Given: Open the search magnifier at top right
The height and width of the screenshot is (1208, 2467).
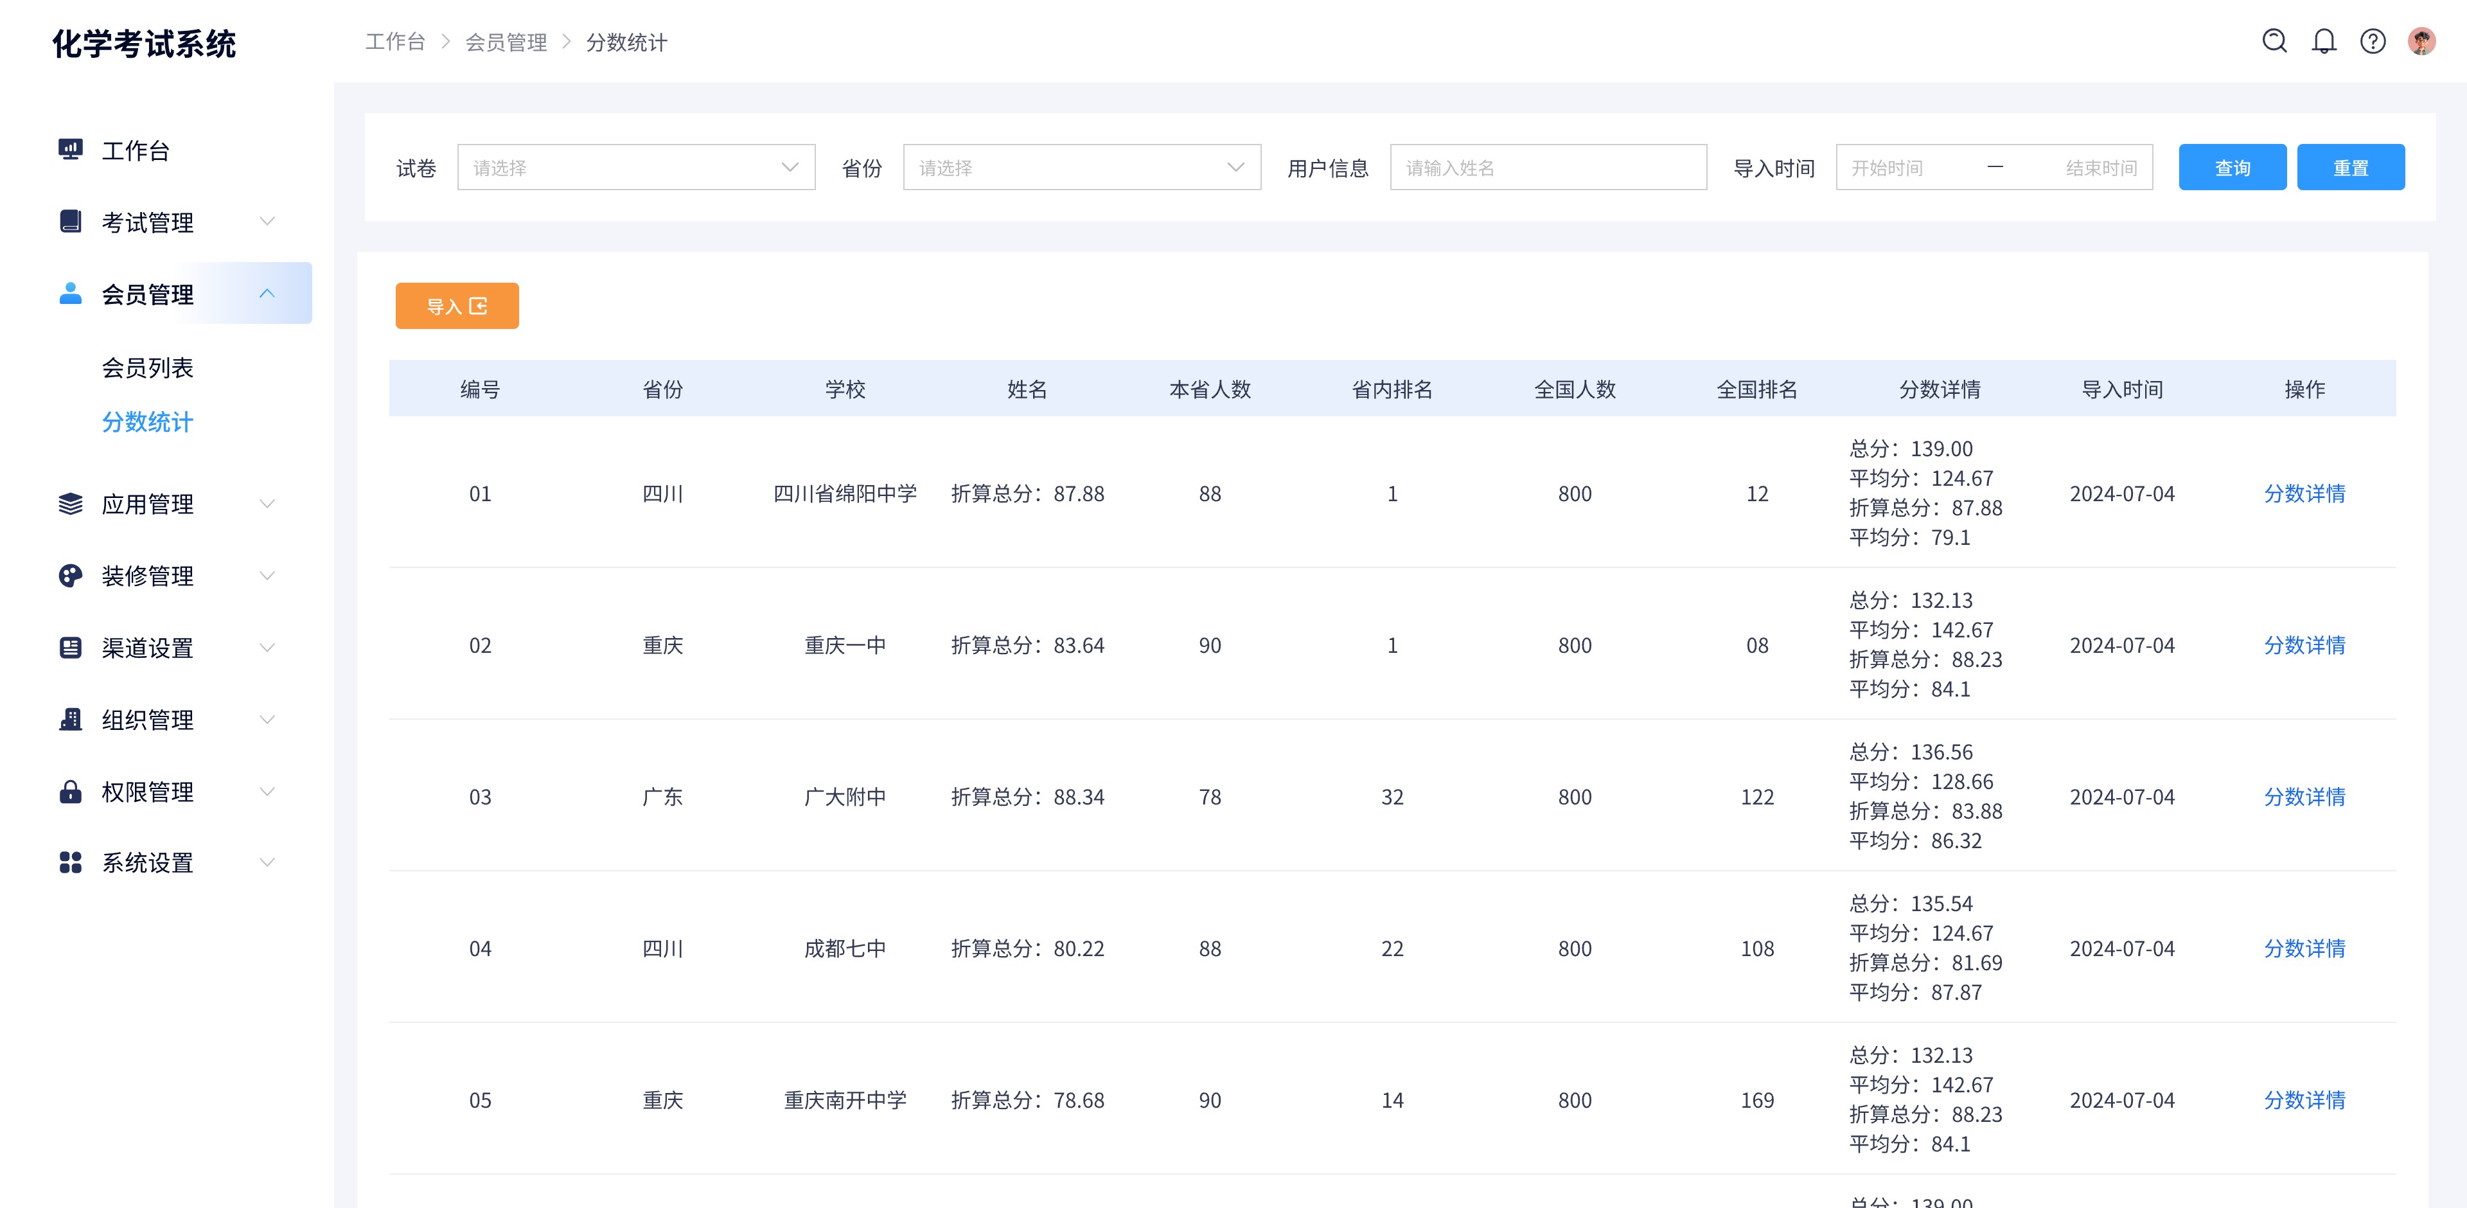Looking at the screenshot, I should pyautogui.click(x=2274, y=41).
